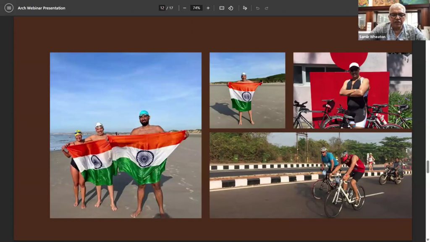Click the zoom out minus button
Viewport: 430px width, 242px height.
click(x=185, y=8)
